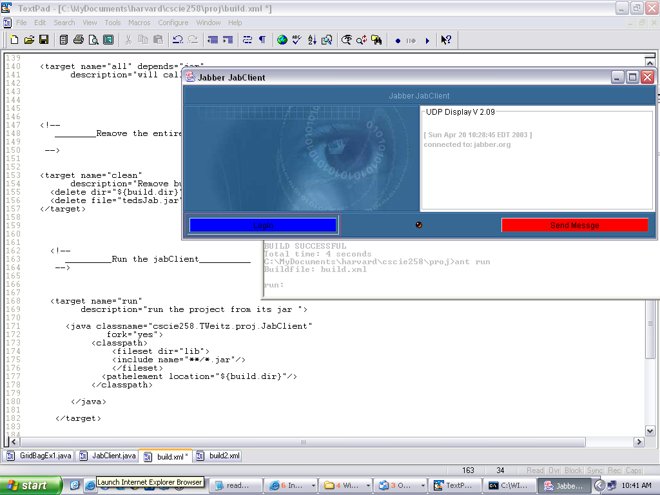The height and width of the screenshot is (495, 660).
Task: Click the blue LogIn button in JabClient
Action: [x=263, y=225]
